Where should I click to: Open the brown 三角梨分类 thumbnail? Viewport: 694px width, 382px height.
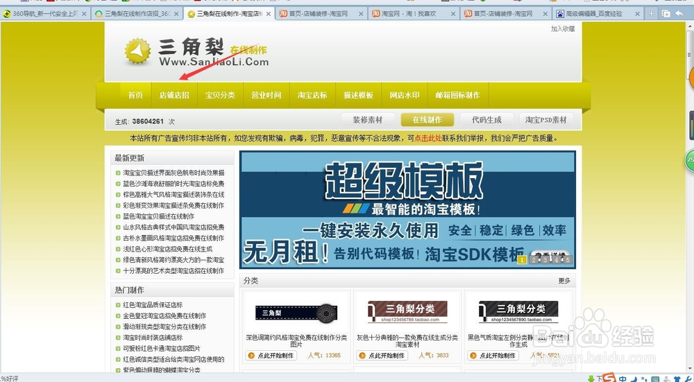407,312
